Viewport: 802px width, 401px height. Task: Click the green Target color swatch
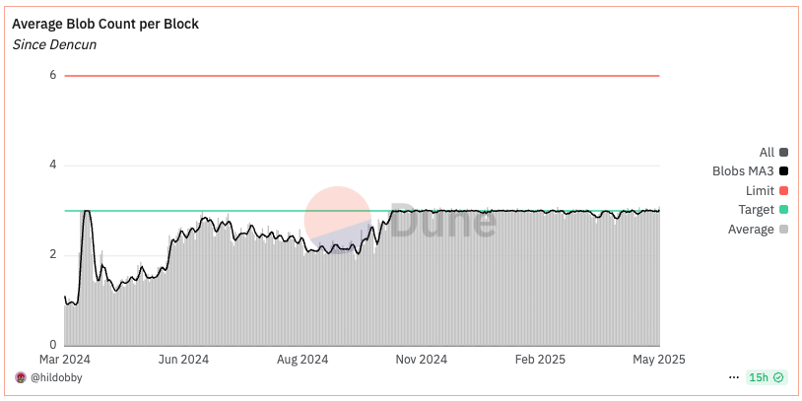[x=783, y=210]
